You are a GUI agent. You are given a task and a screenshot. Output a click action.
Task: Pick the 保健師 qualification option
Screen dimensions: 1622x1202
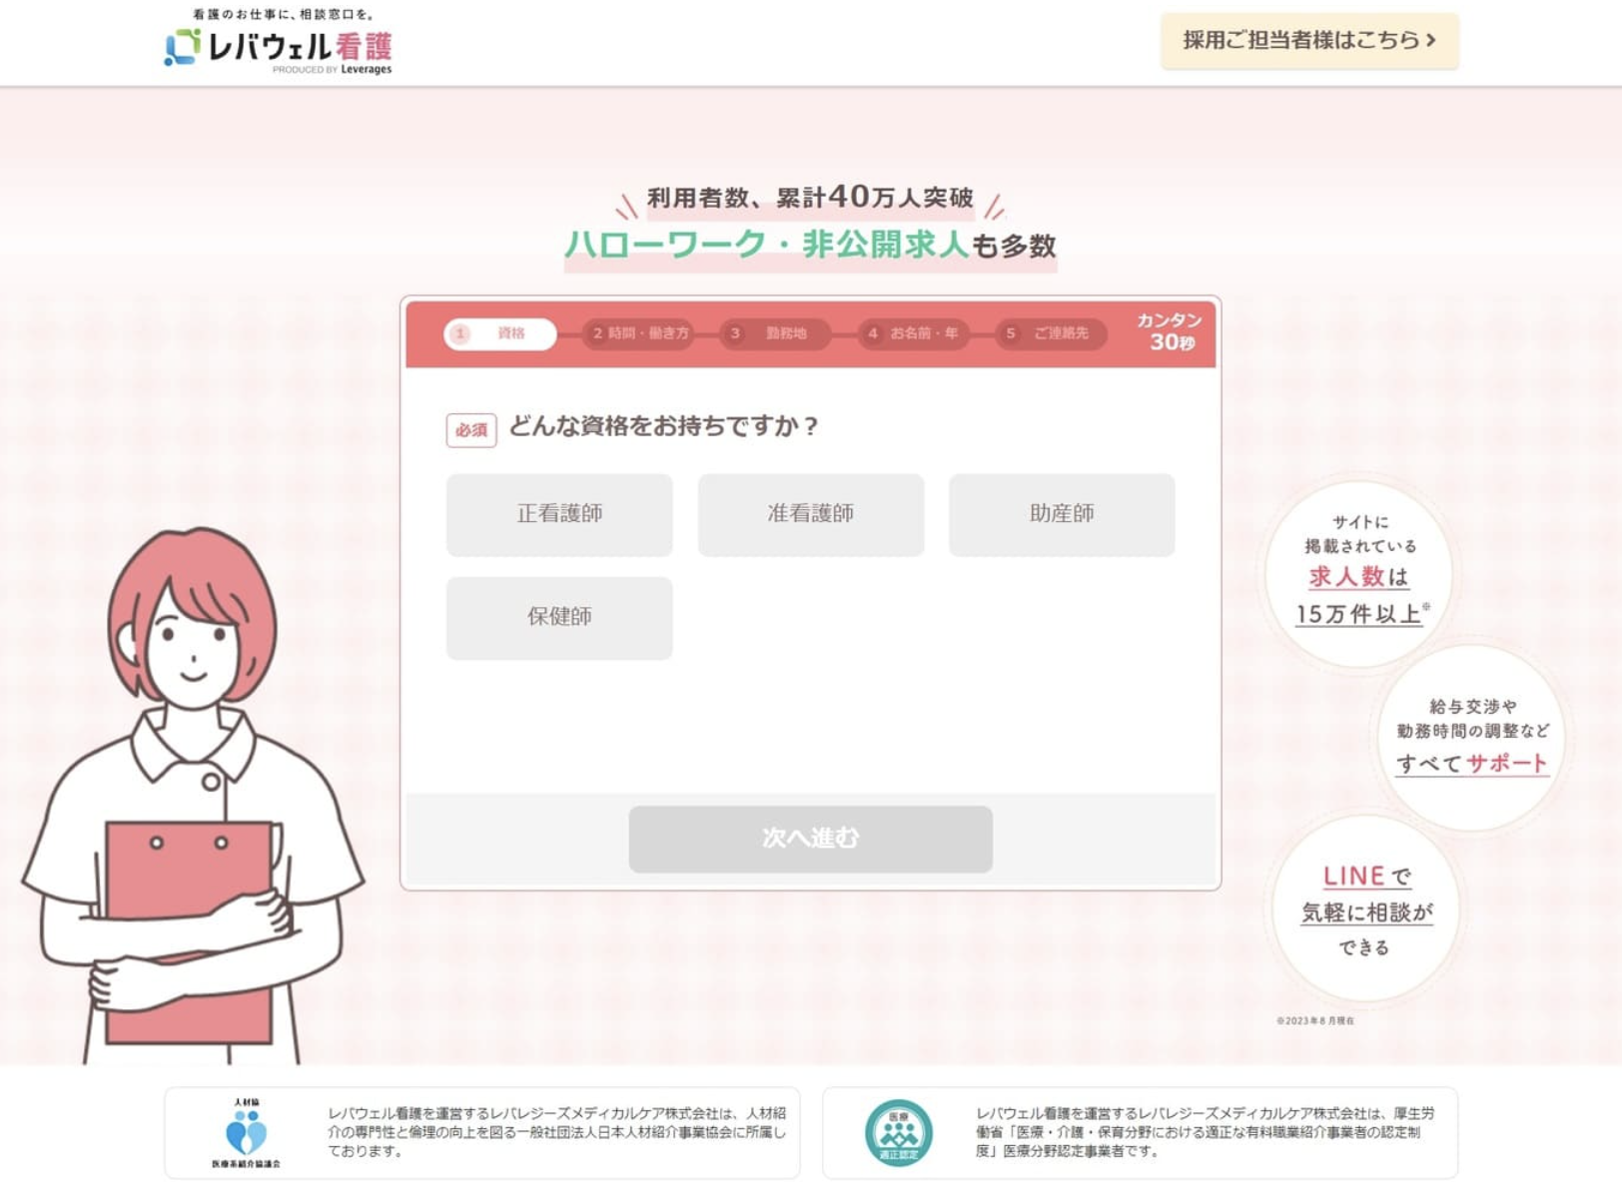click(559, 618)
